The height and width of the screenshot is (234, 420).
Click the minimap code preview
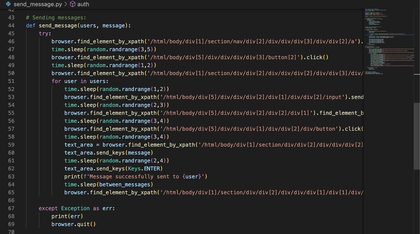[389, 41]
